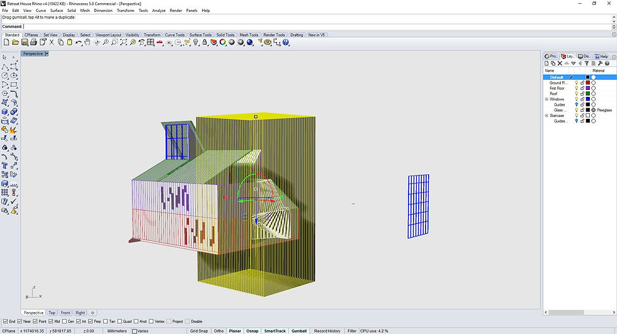This screenshot has width=617, height=334.
Task: Click the blue Render sphere icon
Action: pos(250,42)
